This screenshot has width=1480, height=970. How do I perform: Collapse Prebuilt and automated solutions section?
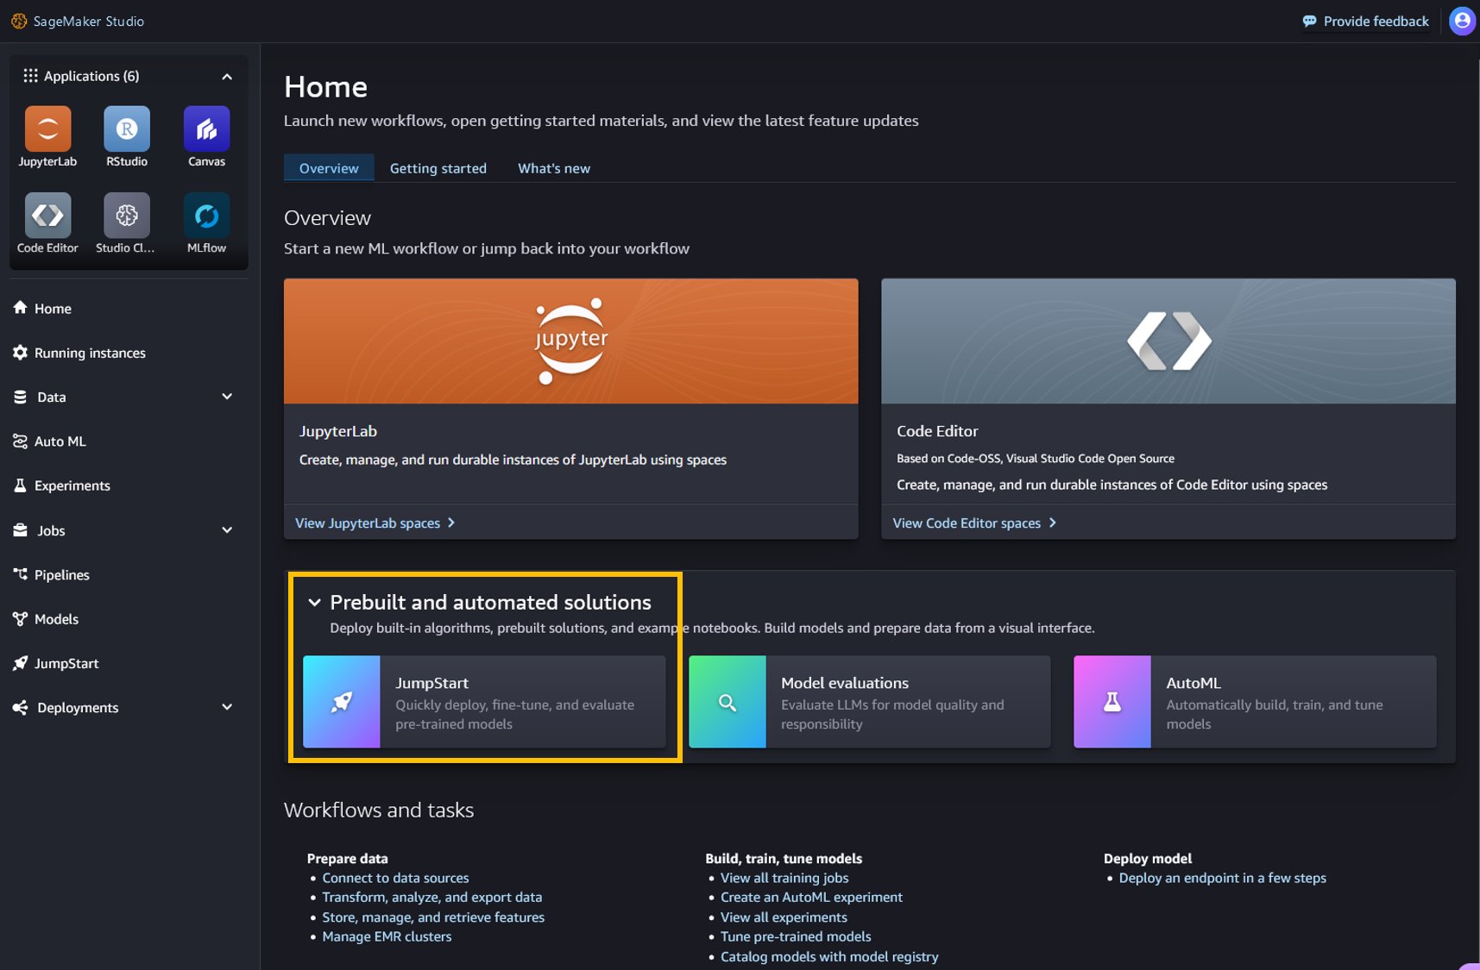tap(315, 603)
